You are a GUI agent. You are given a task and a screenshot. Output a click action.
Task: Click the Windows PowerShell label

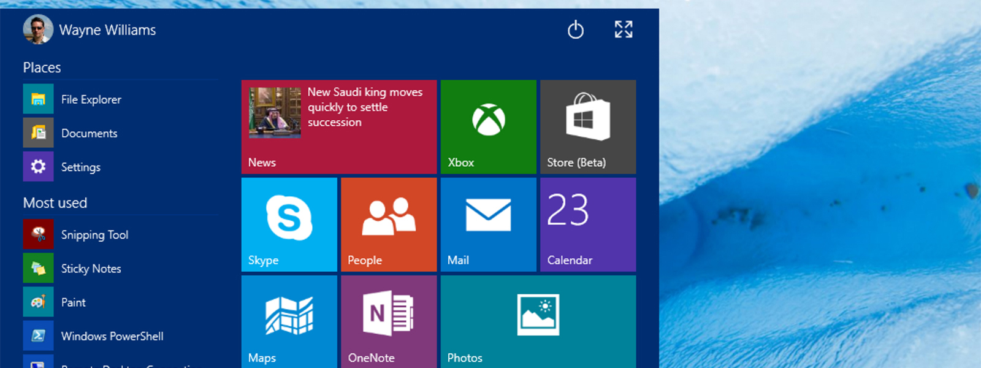coord(112,336)
